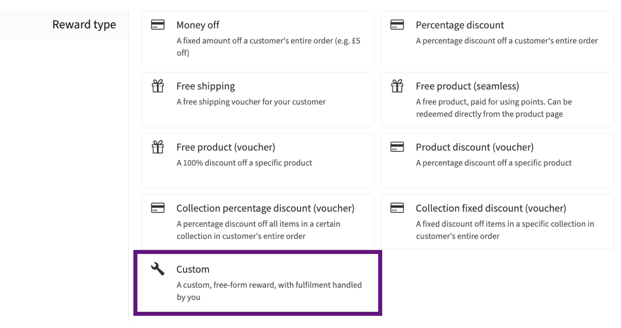
Task: Select Free product (seamless) title text
Action: (467, 86)
